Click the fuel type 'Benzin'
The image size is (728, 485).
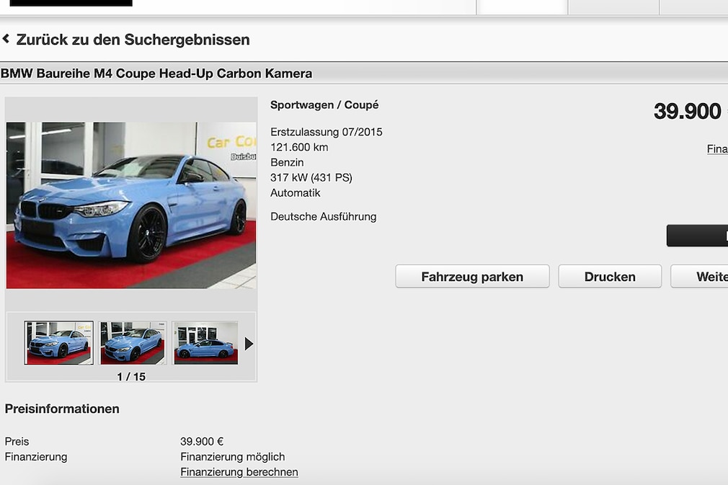pyautogui.click(x=287, y=162)
